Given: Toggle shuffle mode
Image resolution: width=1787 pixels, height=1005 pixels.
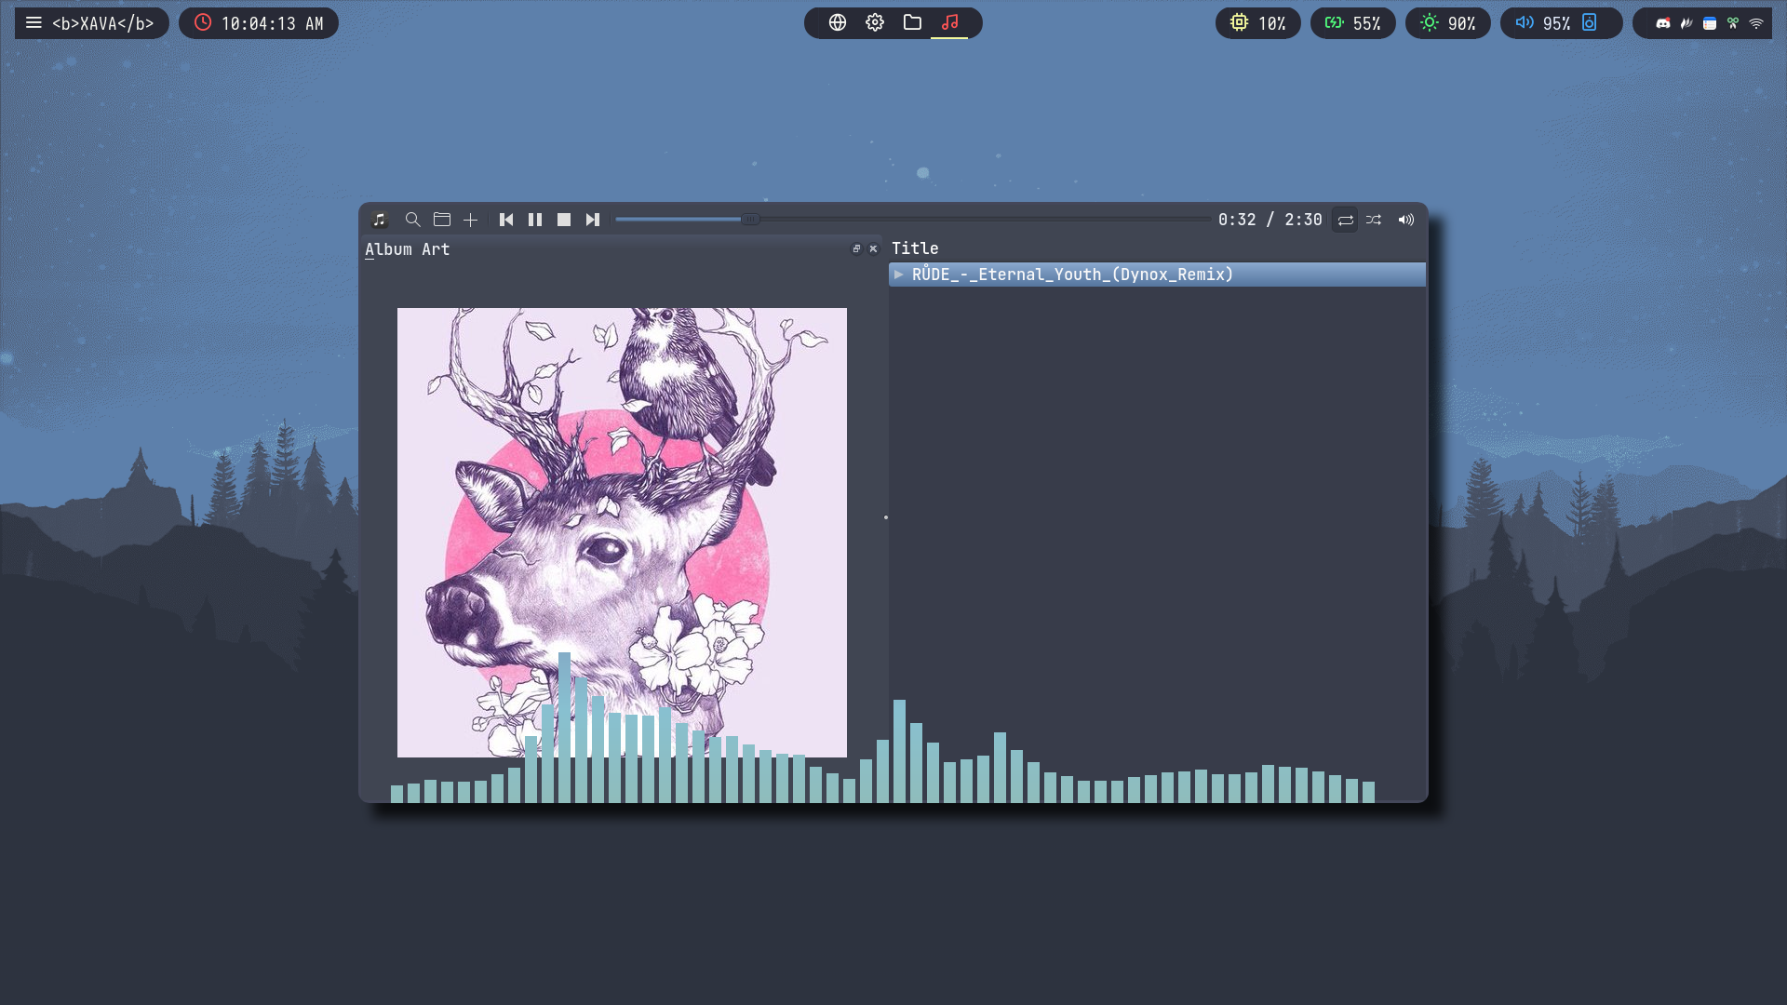Looking at the screenshot, I should (1374, 220).
